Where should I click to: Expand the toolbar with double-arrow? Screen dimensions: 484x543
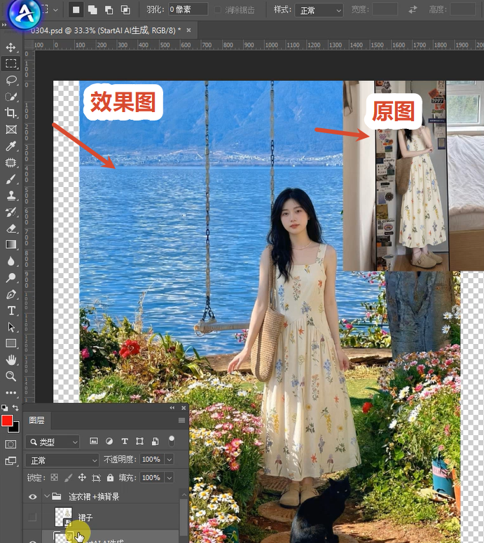click(x=4, y=25)
